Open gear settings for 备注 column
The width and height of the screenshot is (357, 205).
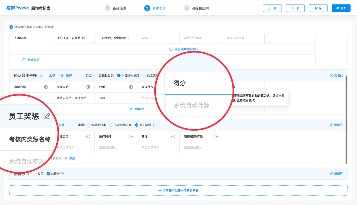point(173,136)
